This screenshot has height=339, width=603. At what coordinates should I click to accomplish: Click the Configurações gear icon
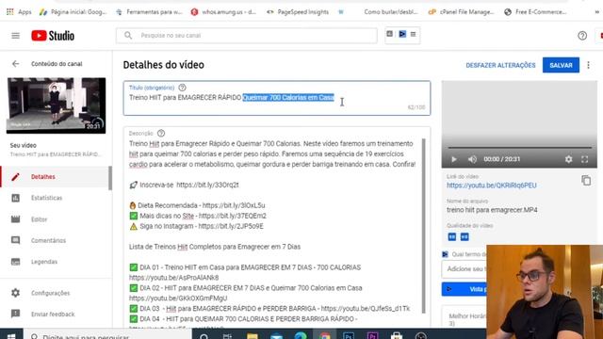(x=15, y=293)
